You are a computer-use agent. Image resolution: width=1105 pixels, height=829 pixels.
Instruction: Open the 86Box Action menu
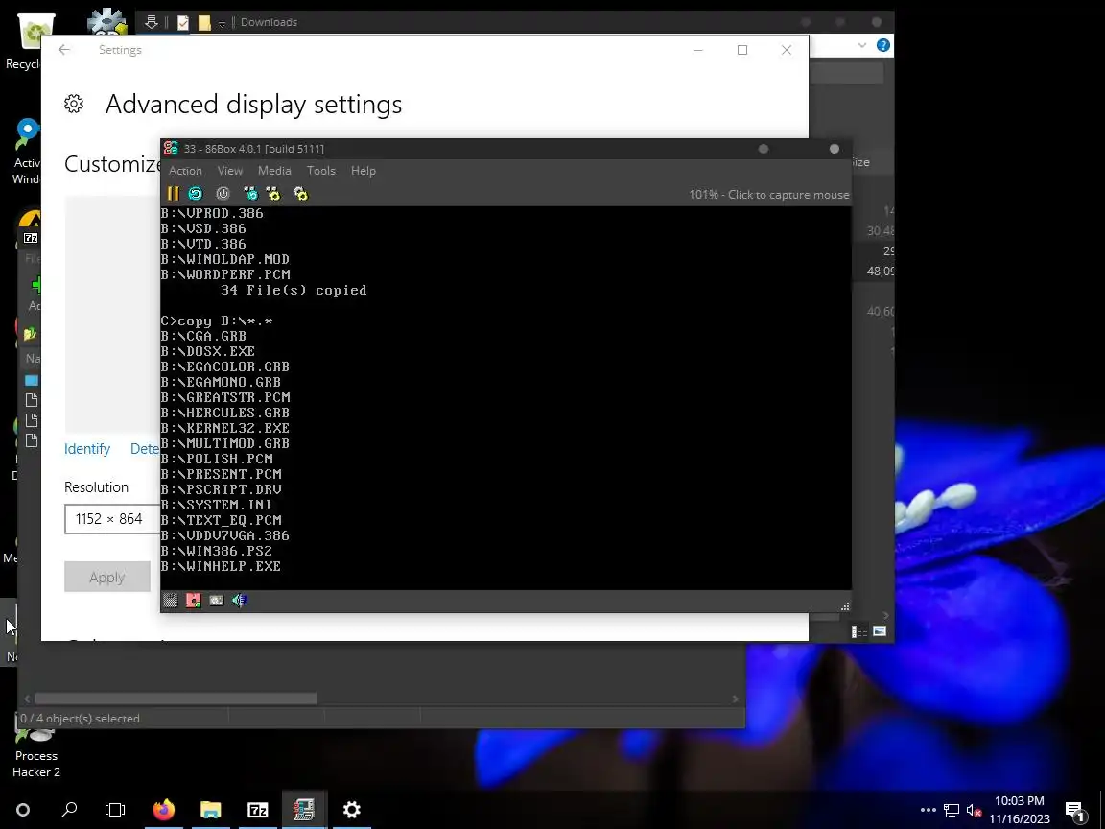tap(185, 171)
